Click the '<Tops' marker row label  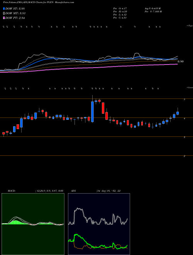click(x=190, y=26)
